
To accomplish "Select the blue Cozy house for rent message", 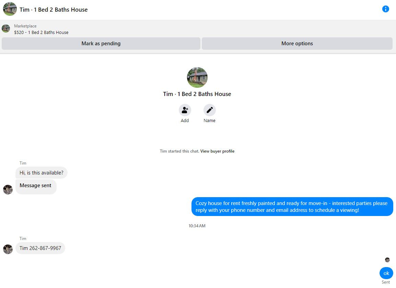I will 292,206.
